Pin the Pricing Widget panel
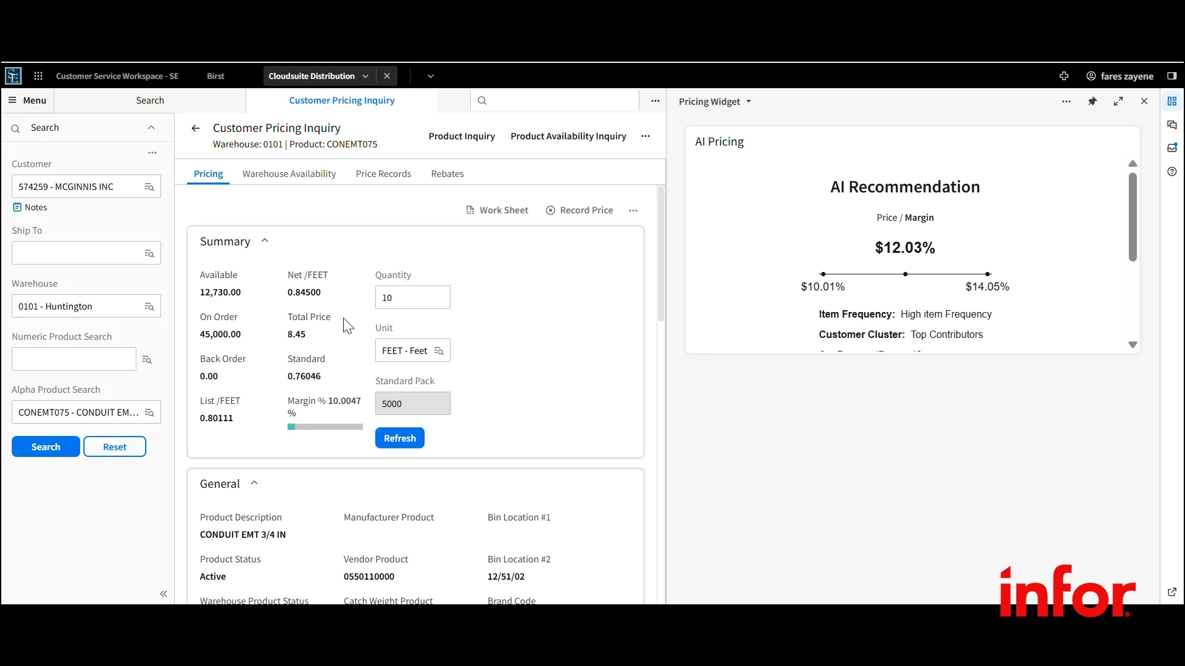Image resolution: width=1185 pixels, height=666 pixels. coord(1092,101)
